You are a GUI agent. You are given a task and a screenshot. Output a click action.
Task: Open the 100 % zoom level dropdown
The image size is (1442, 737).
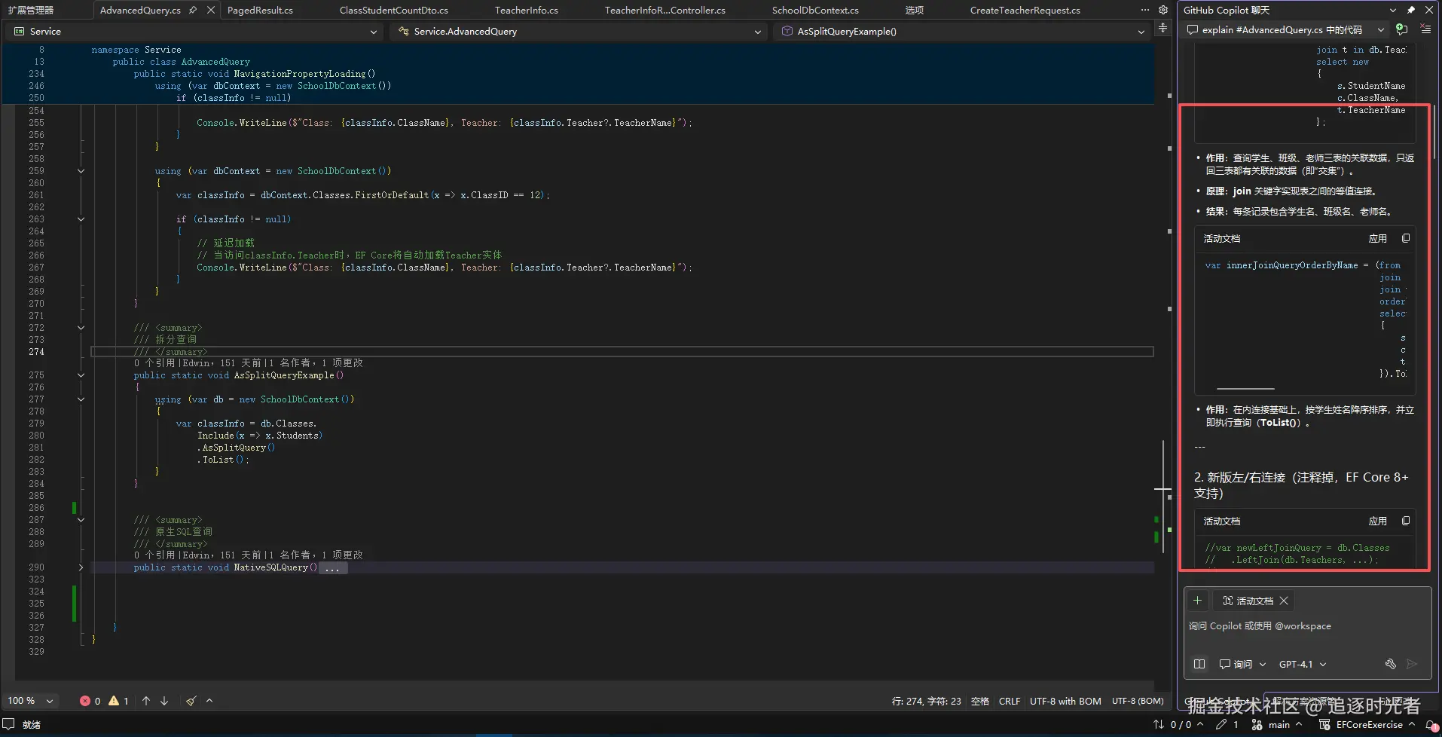pyautogui.click(x=50, y=701)
